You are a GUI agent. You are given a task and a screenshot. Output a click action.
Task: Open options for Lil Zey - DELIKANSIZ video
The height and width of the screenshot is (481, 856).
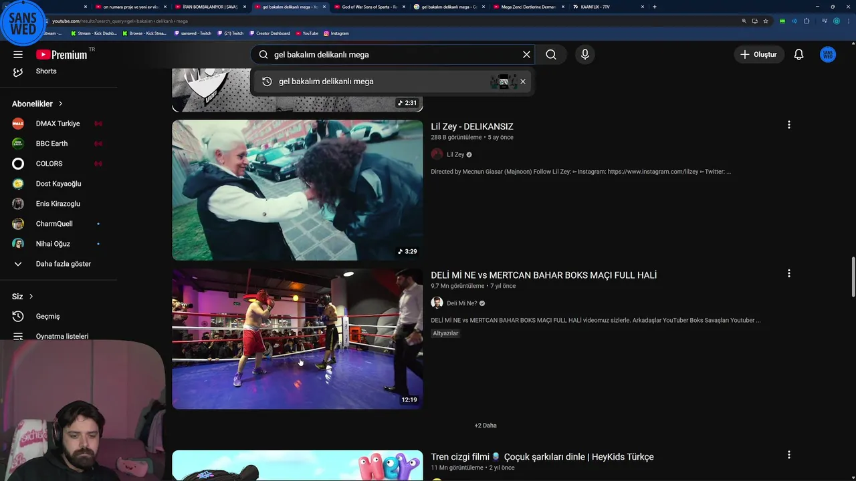789,125
